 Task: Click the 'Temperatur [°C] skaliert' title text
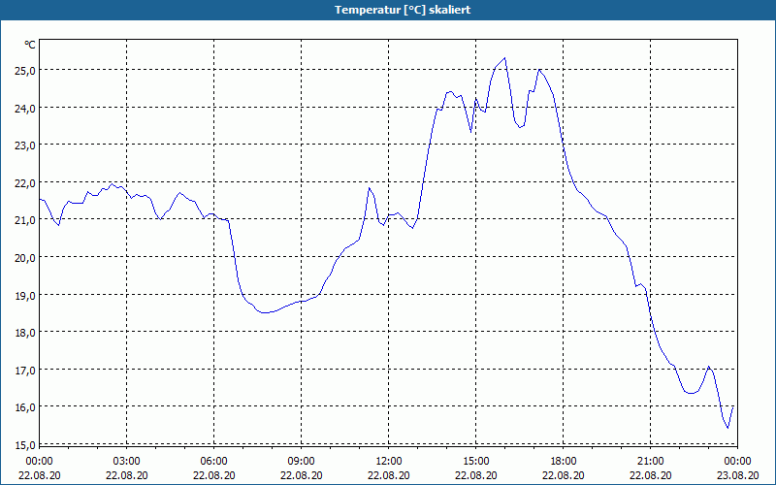click(403, 10)
